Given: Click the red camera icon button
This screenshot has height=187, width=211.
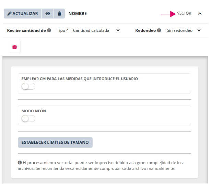Looking at the screenshot, I should click(x=14, y=47).
